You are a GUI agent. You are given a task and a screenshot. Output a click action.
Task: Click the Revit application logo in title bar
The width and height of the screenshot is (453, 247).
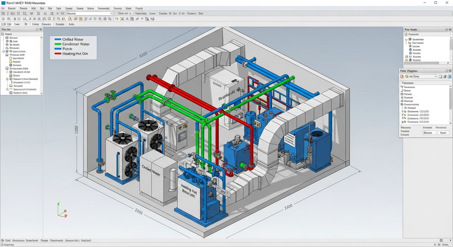tap(3, 3)
